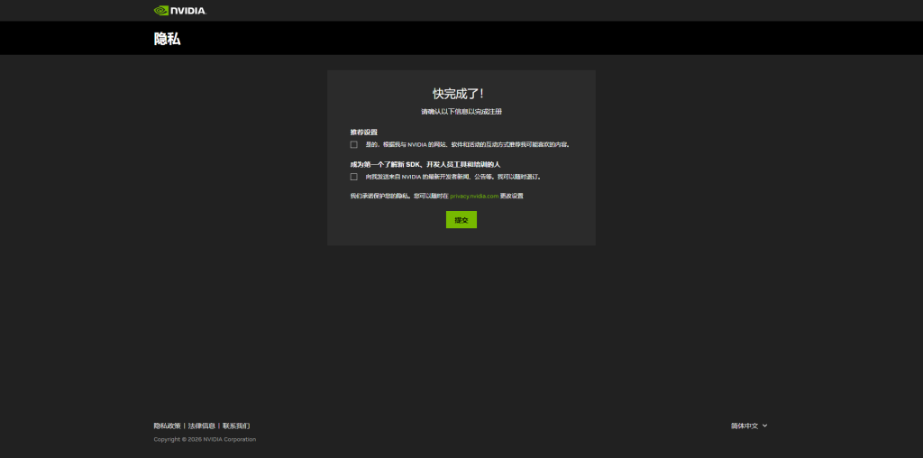Open the 简体中文 language selector
This screenshot has height=458, width=923.
[x=745, y=426]
